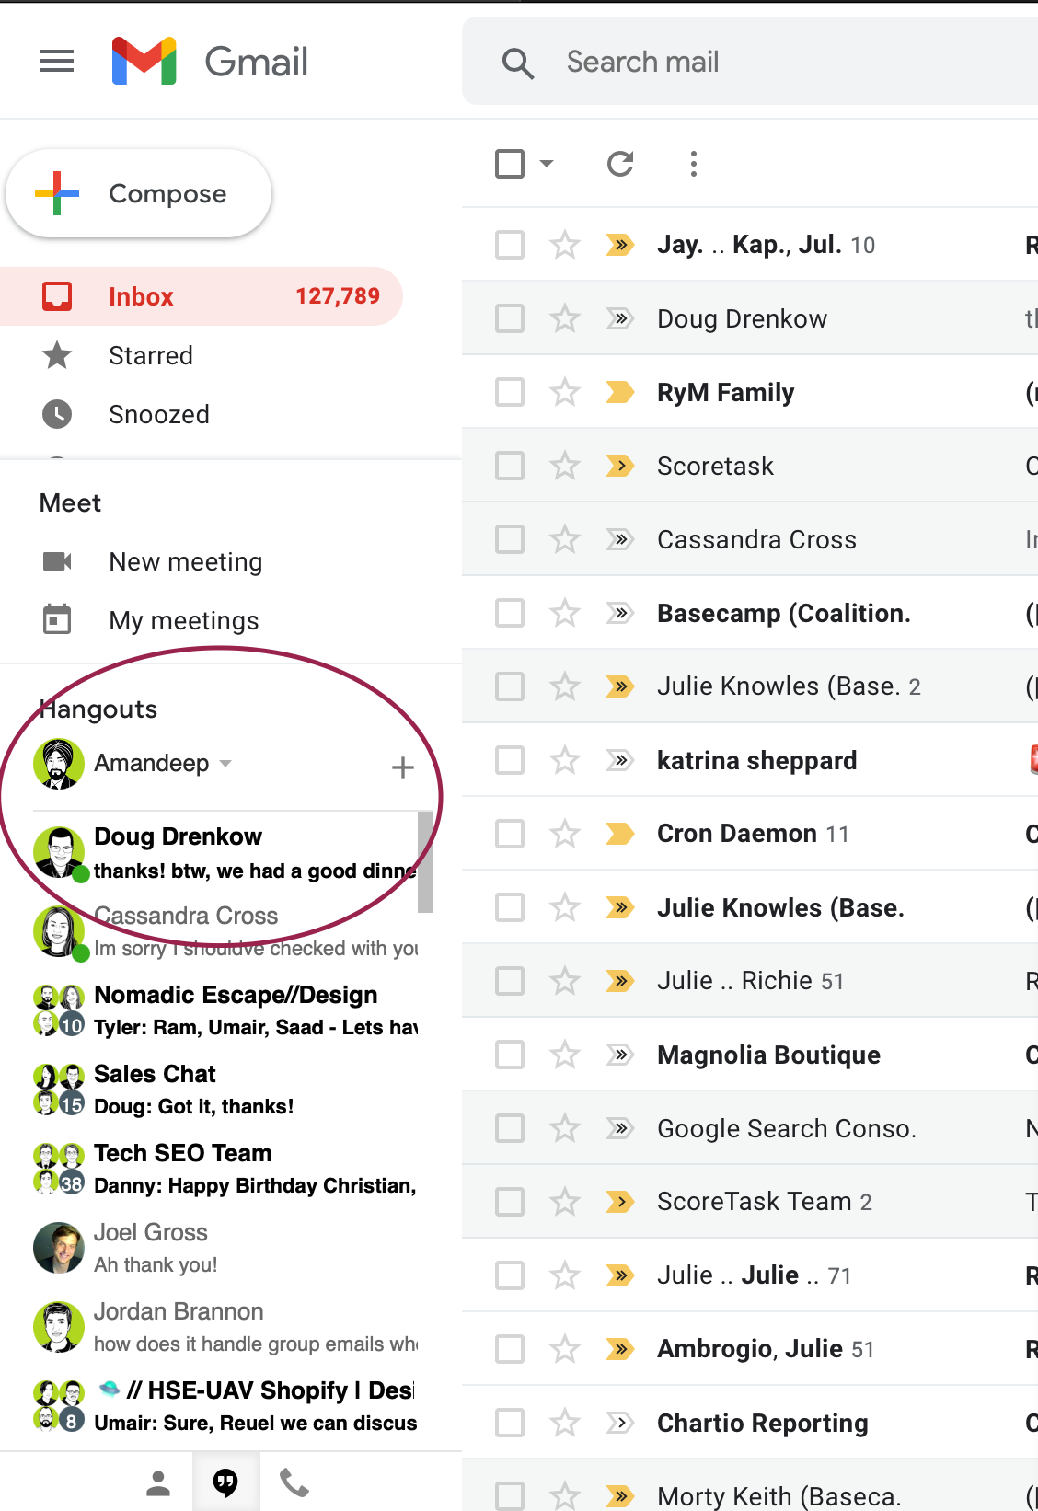This screenshot has height=1511, width=1038.
Task: Open the Starred folder
Action: click(x=151, y=355)
